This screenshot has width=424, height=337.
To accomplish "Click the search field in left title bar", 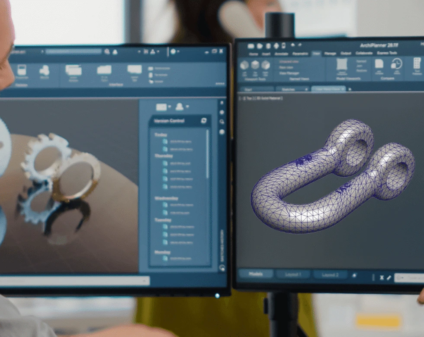I will click(x=74, y=51).
